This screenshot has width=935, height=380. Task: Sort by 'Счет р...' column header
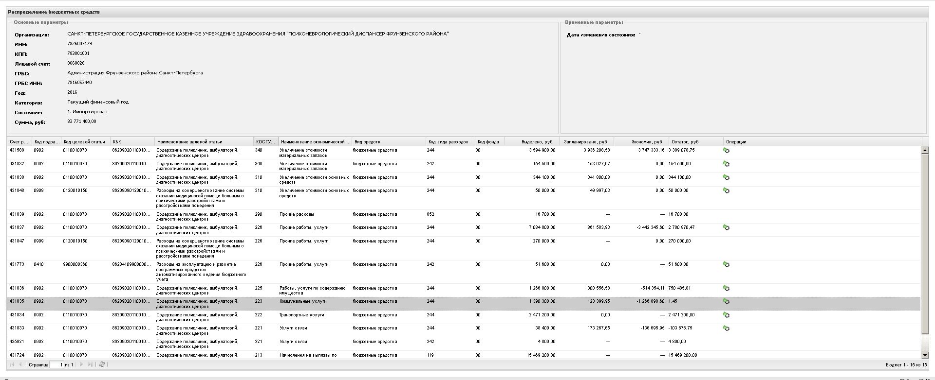[19, 142]
